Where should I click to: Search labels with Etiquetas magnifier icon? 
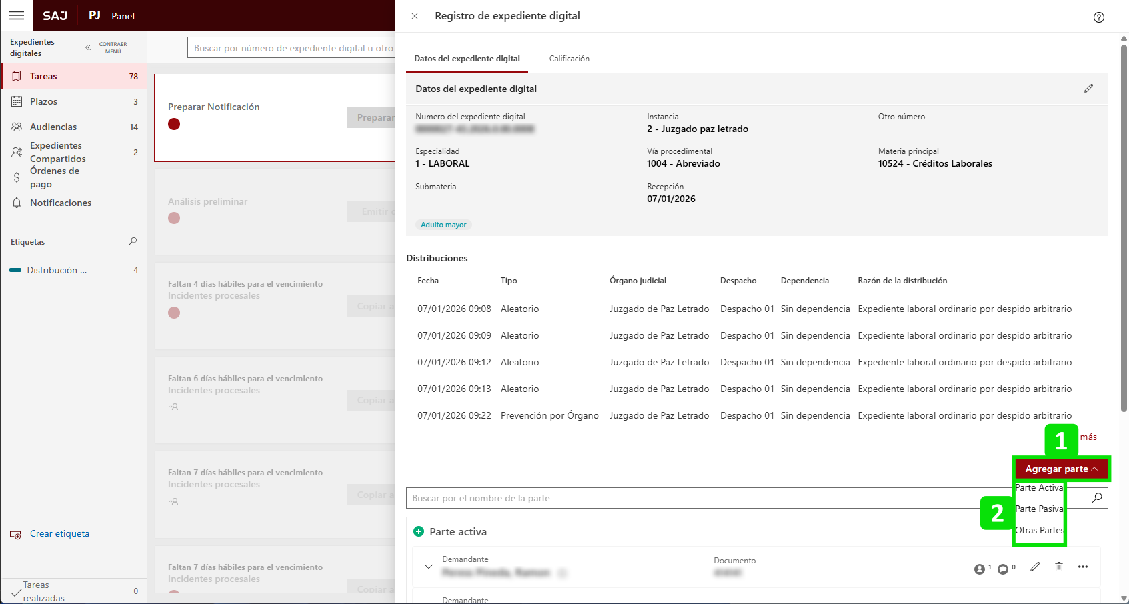pyautogui.click(x=133, y=241)
